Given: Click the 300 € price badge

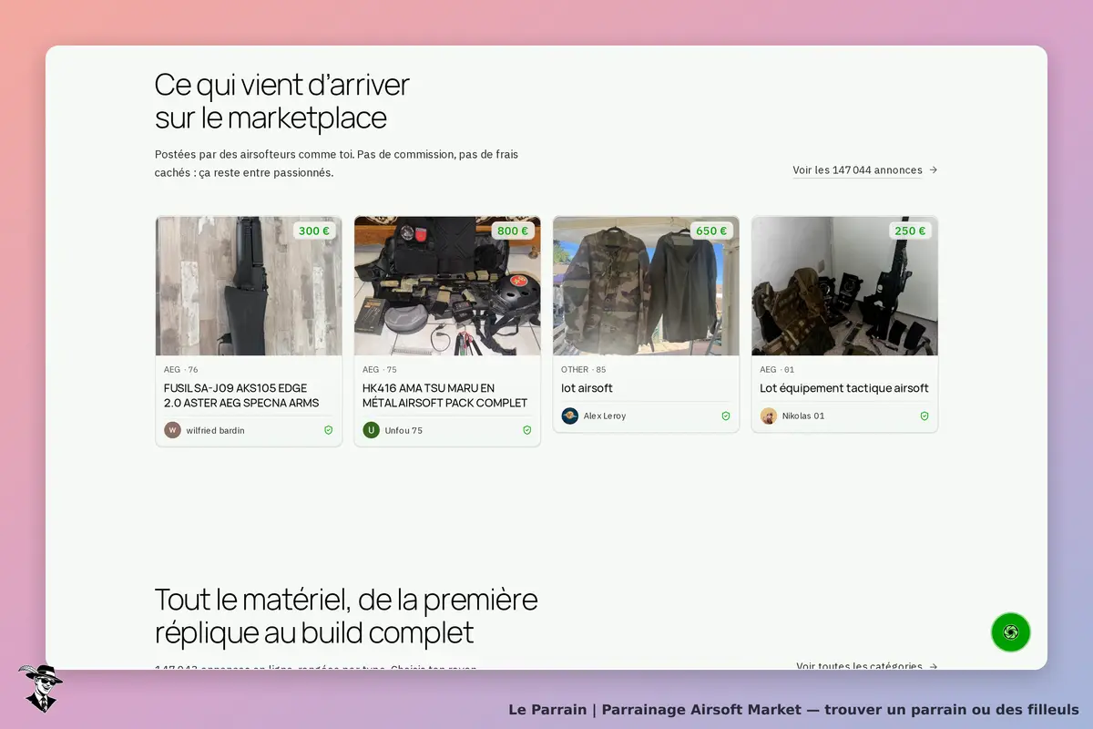Looking at the screenshot, I should coord(314,231).
